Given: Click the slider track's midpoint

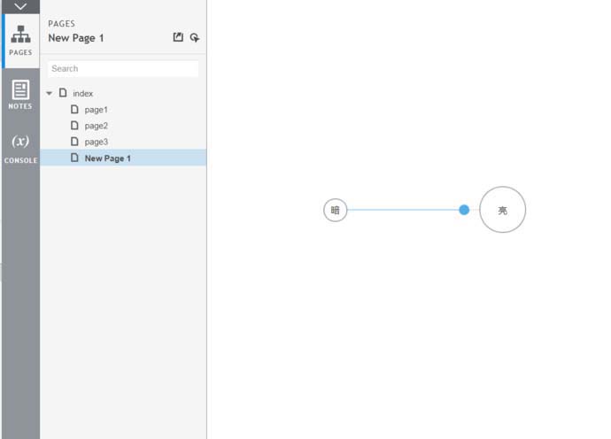Looking at the screenshot, I should [406, 210].
